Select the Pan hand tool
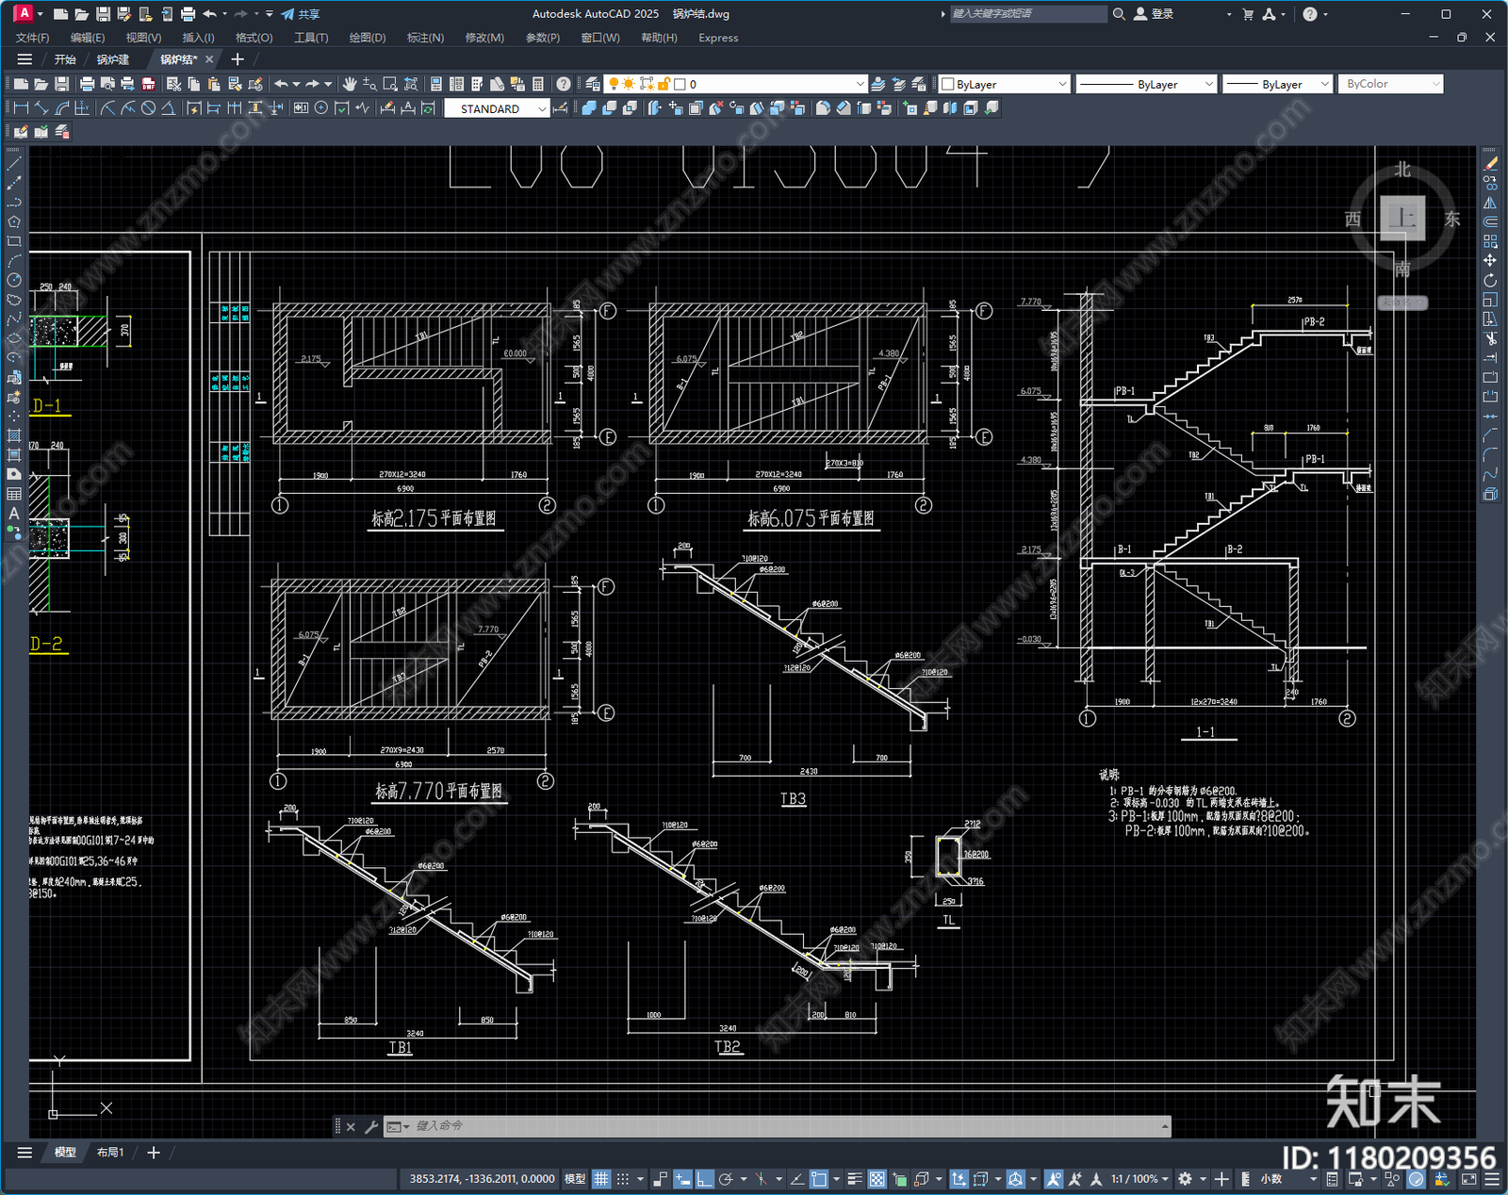1508x1195 pixels. click(x=350, y=84)
